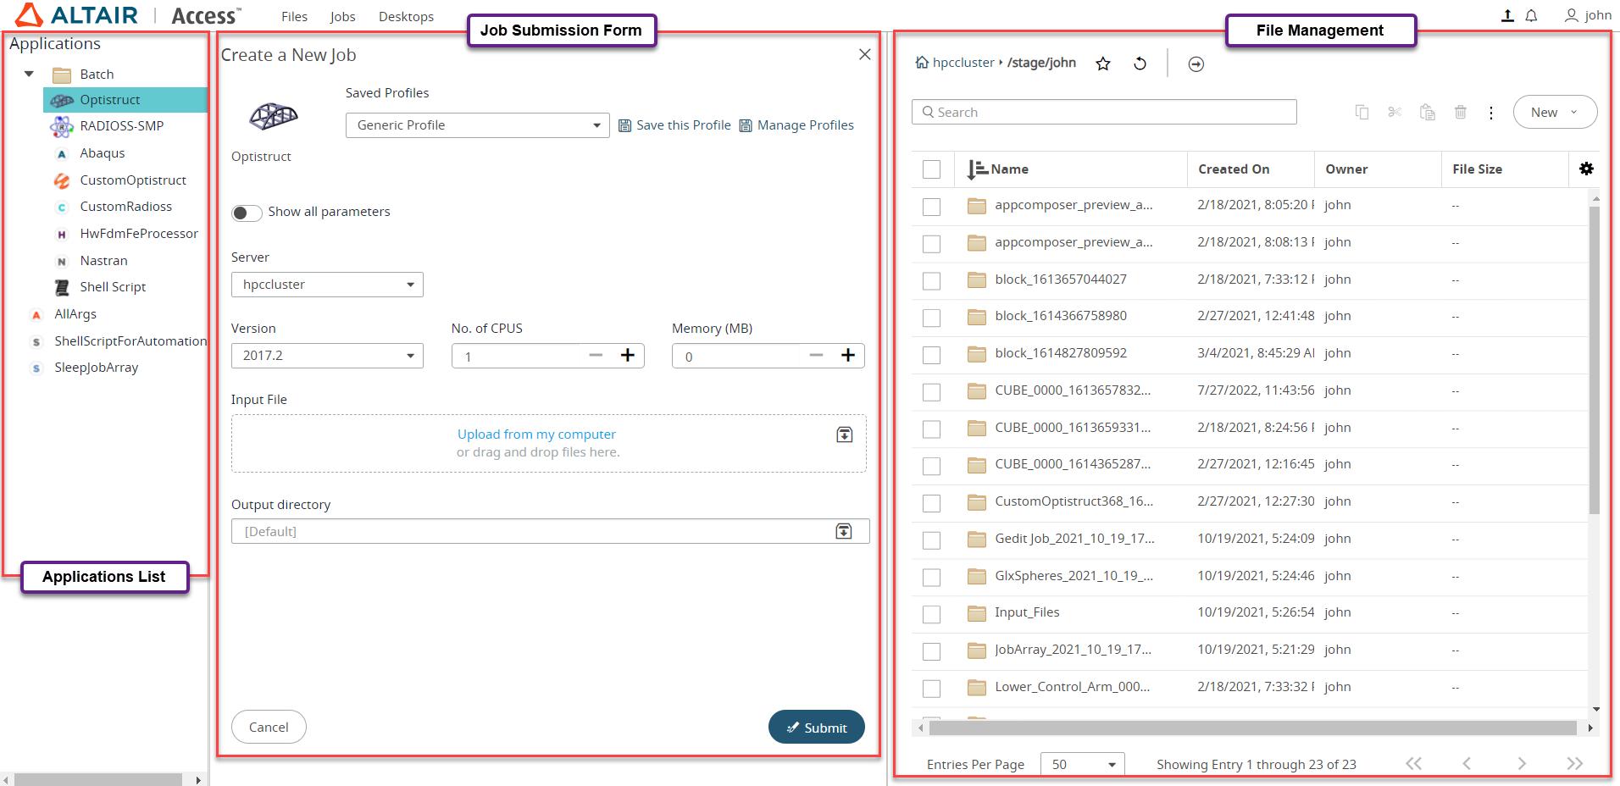Click the delete trash icon
1620x786 pixels.
(x=1461, y=112)
